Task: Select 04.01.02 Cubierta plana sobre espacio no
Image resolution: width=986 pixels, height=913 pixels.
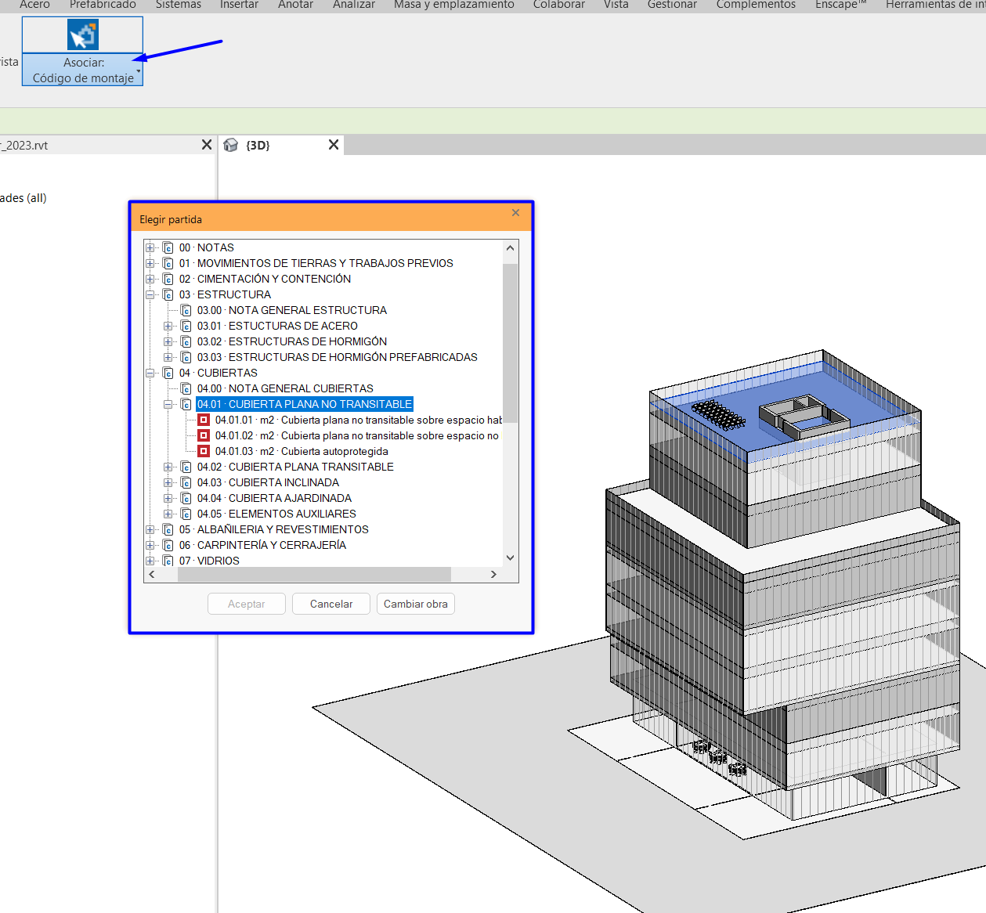Action: pos(357,435)
